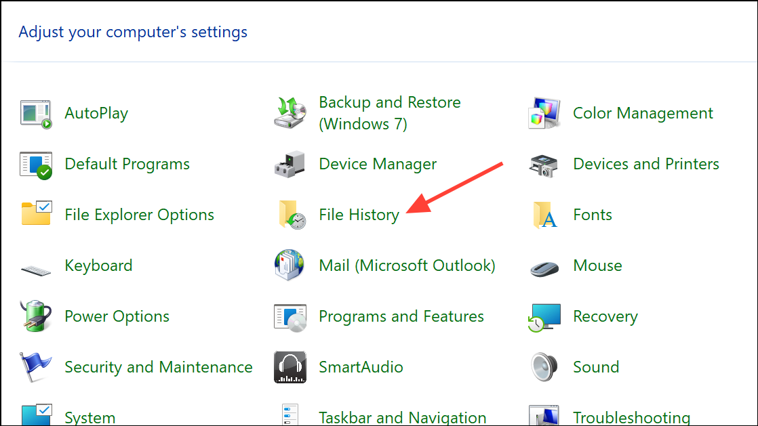Open the File History folder icon
The height and width of the screenshot is (426, 758).
point(291,215)
